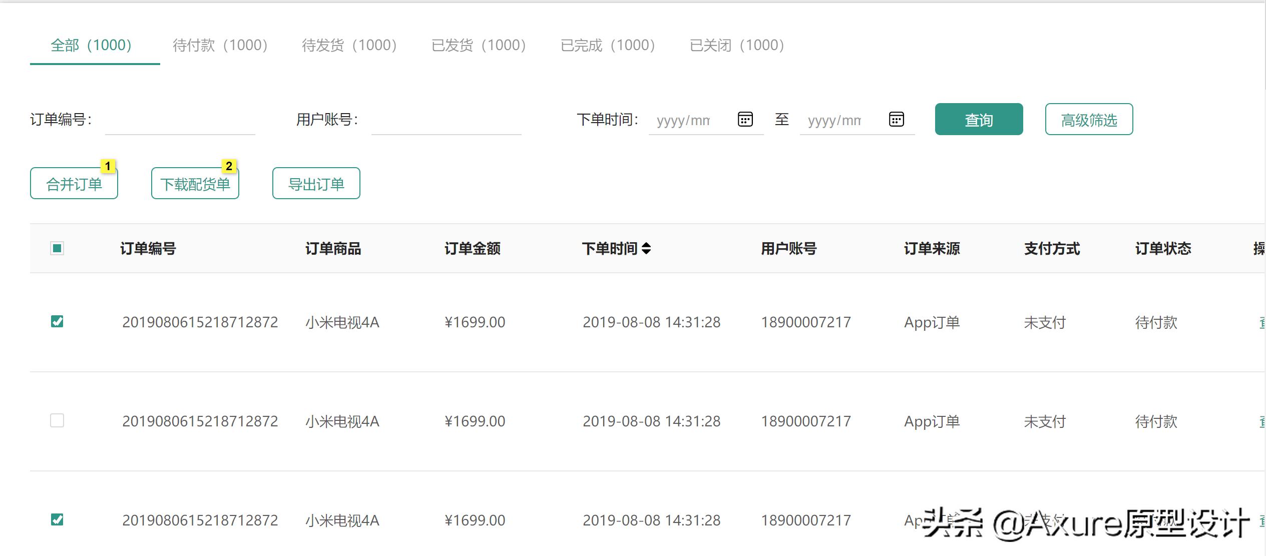The width and height of the screenshot is (1266, 556).
Task: Click the 查询 search button
Action: pyautogui.click(x=978, y=119)
